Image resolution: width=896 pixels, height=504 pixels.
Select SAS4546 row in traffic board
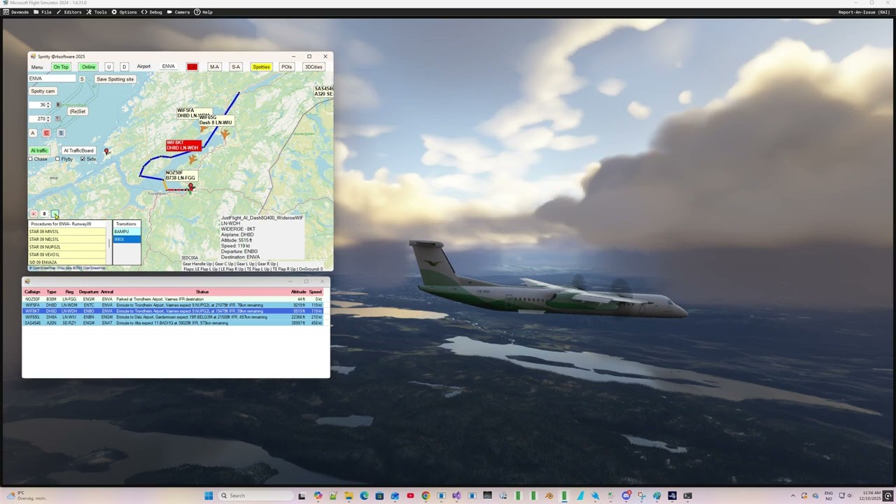point(173,323)
